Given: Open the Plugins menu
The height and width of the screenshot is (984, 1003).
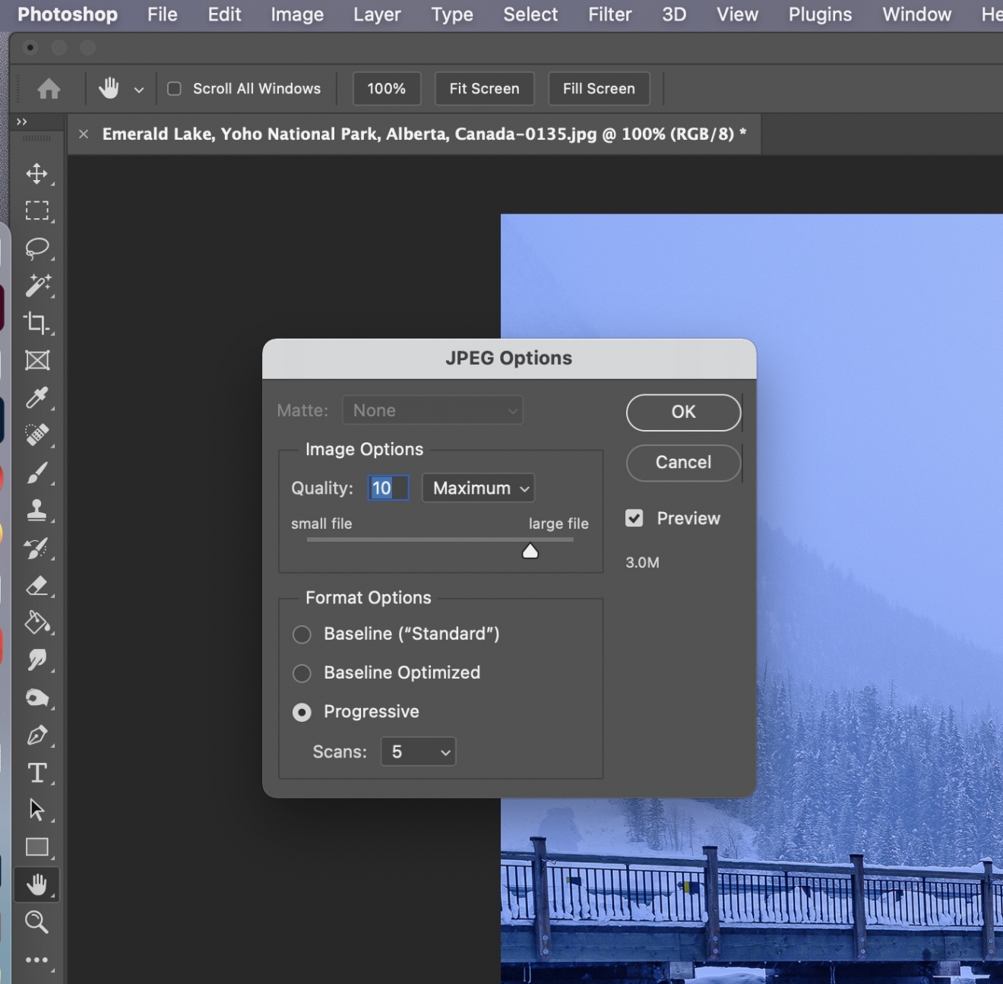Looking at the screenshot, I should 820,14.
